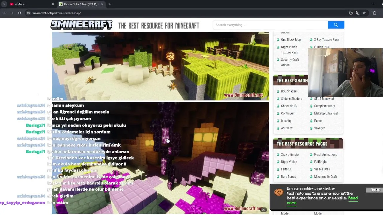Open the Faithful resource pack link
This screenshot has height=215, width=383.
pyautogui.click(x=286, y=169)
